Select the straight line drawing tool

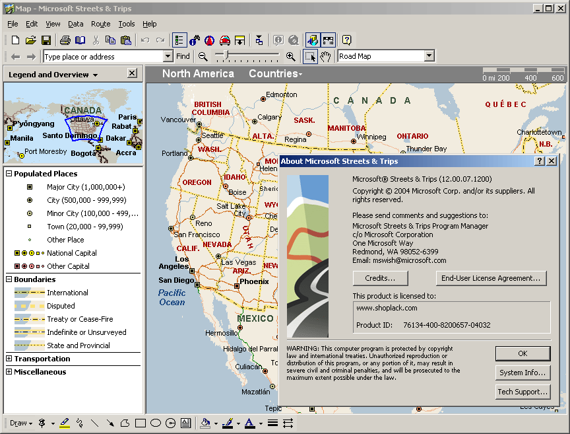(x=94, y=423)
